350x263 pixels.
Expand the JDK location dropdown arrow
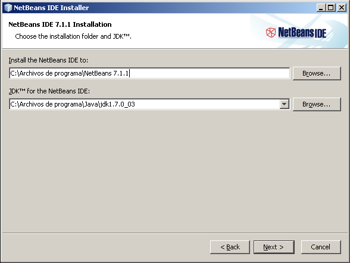285,104
